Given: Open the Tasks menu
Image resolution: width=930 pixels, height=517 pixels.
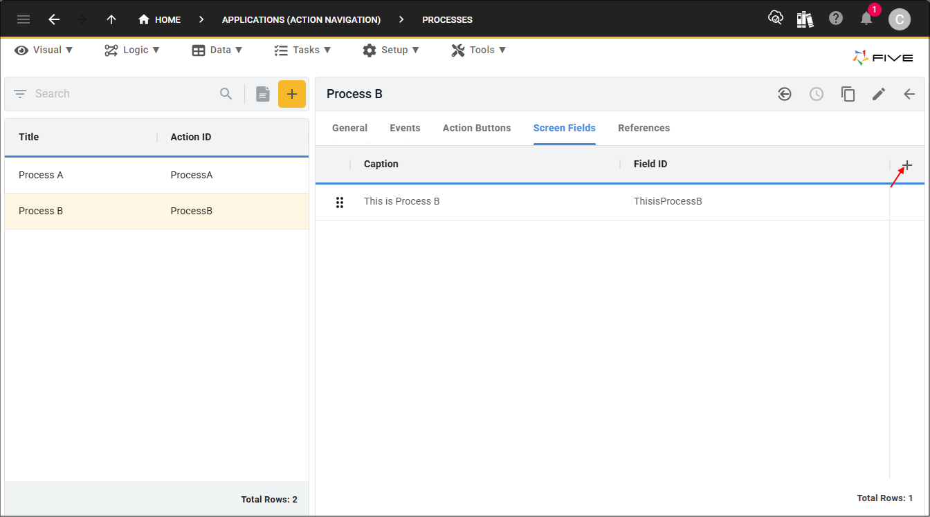Looking at the screenshot, I should 302,50.
